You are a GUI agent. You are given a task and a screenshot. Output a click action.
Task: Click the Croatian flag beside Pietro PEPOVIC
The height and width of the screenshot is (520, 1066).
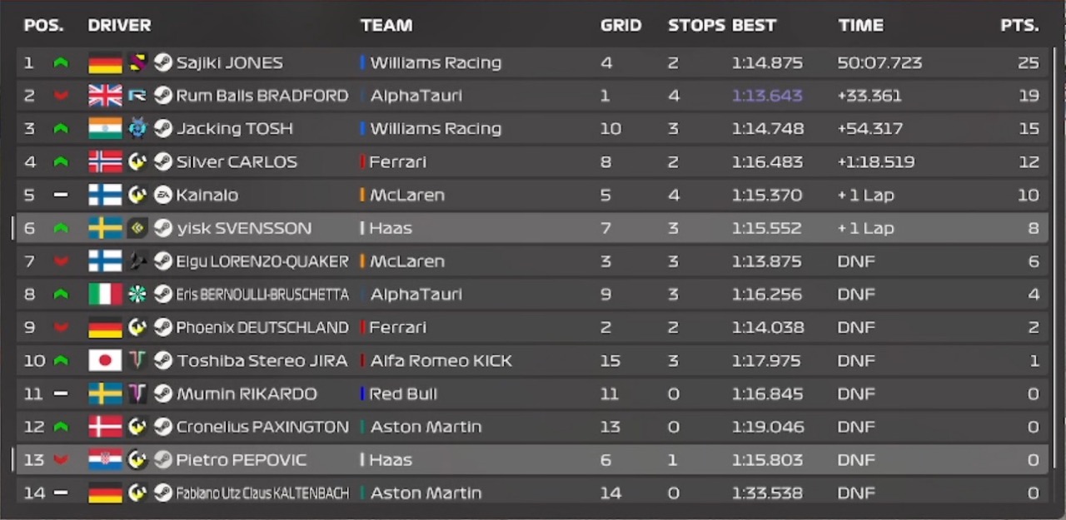click(x=105, y=460)
